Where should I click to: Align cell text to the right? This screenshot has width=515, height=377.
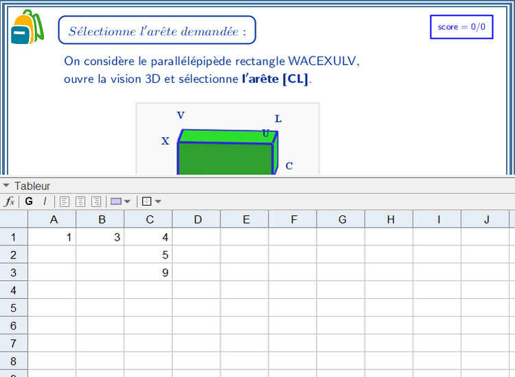click(x=96, y=202)
